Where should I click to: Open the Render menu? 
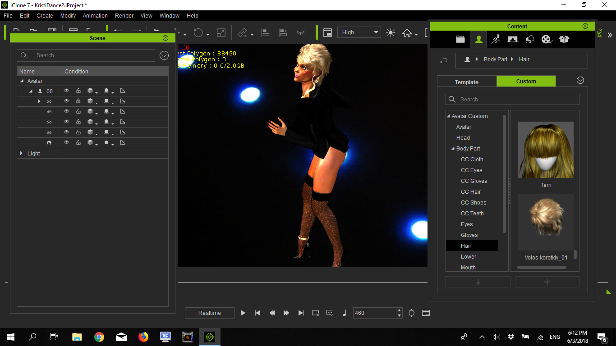pyautogui.click(x=124, y=15)
